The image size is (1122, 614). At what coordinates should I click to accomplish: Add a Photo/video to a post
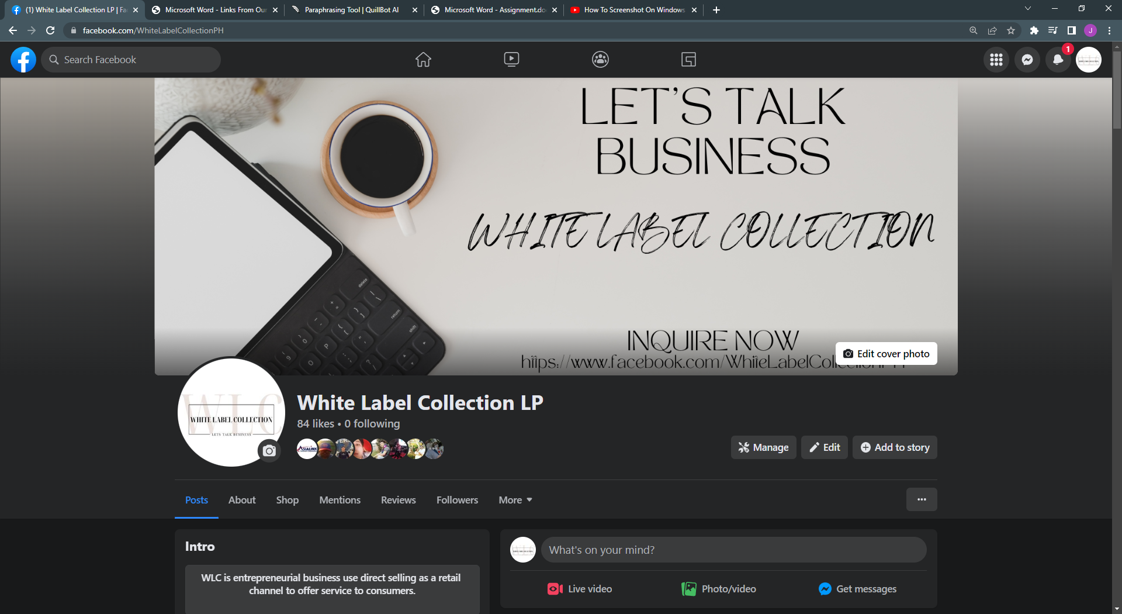tap(719, 589)
